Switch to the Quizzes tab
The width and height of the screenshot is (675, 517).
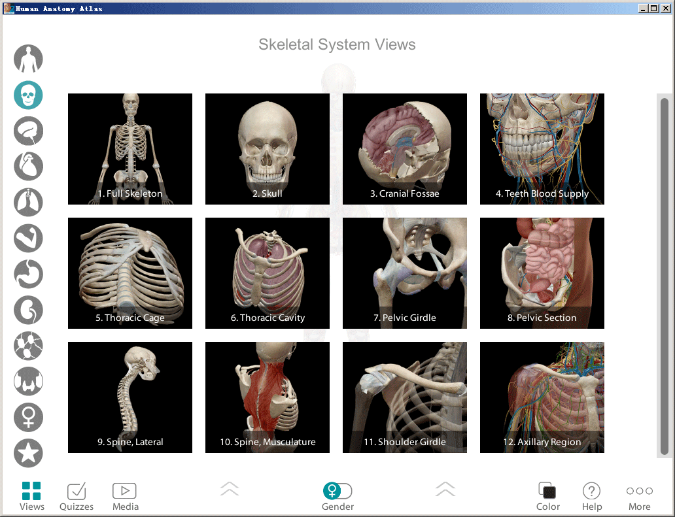(x=77, y=495)
